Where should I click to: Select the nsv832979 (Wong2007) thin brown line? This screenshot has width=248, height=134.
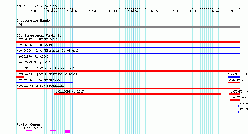[128, 65]
